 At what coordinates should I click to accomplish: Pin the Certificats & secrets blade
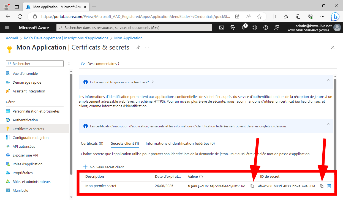click(x=138, y=47)
